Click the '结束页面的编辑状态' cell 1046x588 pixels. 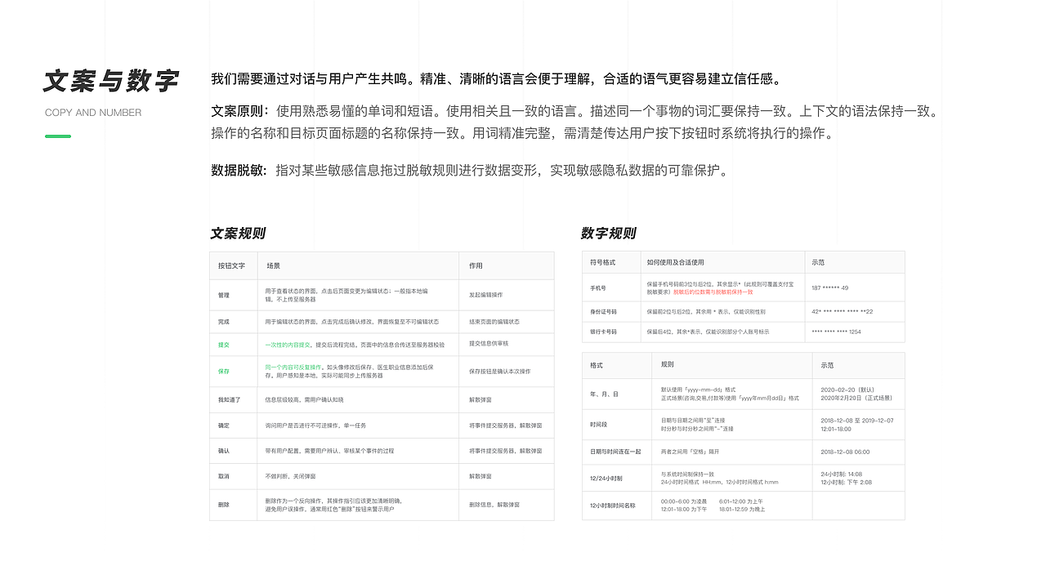[494, 322]
